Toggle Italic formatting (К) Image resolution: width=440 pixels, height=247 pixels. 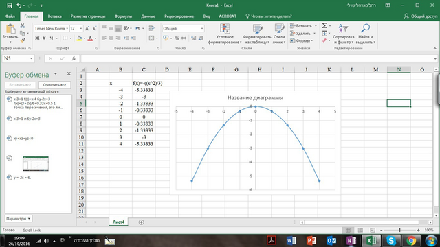point(44,38)
